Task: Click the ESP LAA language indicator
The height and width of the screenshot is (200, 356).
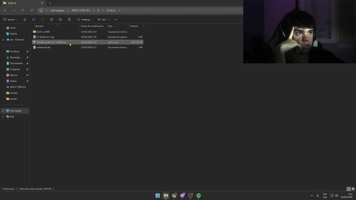Action: click(325, 196)
